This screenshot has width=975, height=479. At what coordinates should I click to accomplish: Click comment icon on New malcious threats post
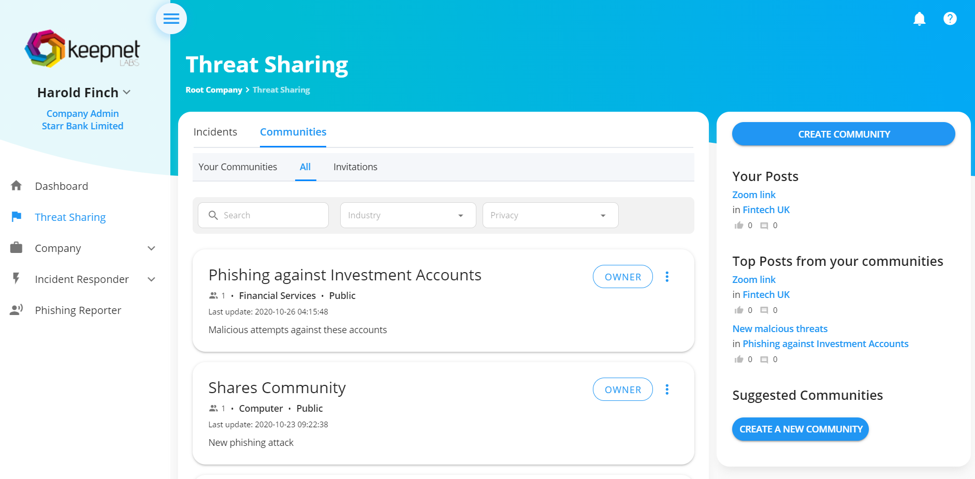[x=764, y=360]
